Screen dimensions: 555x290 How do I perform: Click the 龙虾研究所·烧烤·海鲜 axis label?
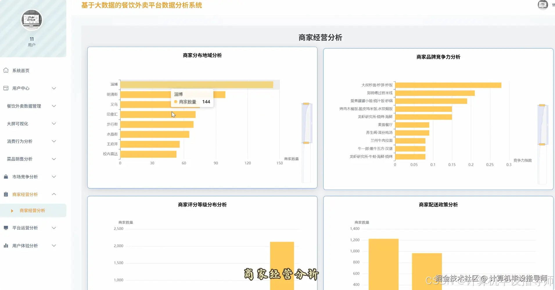coord(375,117)
